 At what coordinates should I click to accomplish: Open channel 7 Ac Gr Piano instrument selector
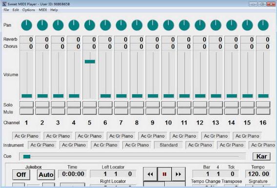(121, 136)
